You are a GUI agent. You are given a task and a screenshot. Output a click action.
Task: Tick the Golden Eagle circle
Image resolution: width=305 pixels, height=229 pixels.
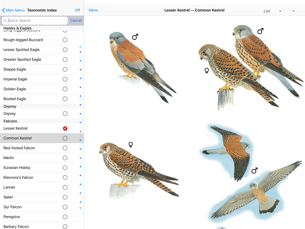tap(65, 89)
